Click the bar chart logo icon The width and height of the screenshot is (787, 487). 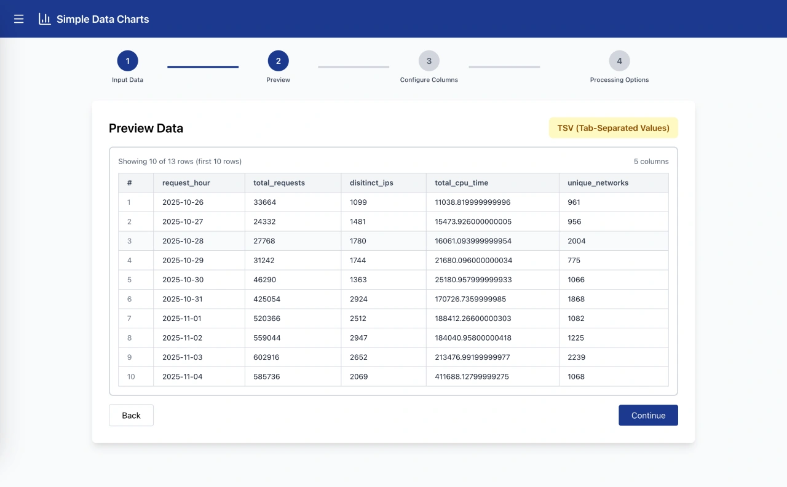coord(44,18)
